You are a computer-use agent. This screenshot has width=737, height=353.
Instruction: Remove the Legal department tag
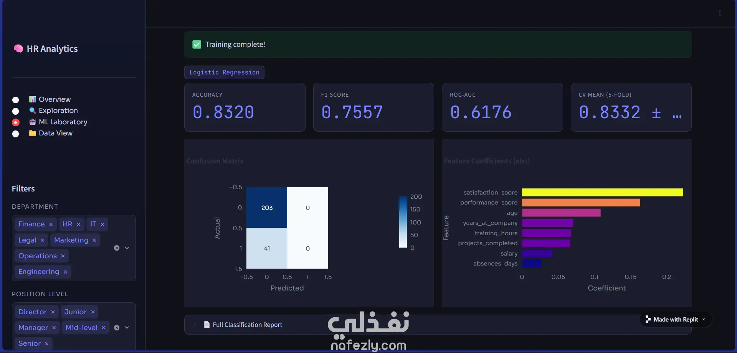(42, 240)
